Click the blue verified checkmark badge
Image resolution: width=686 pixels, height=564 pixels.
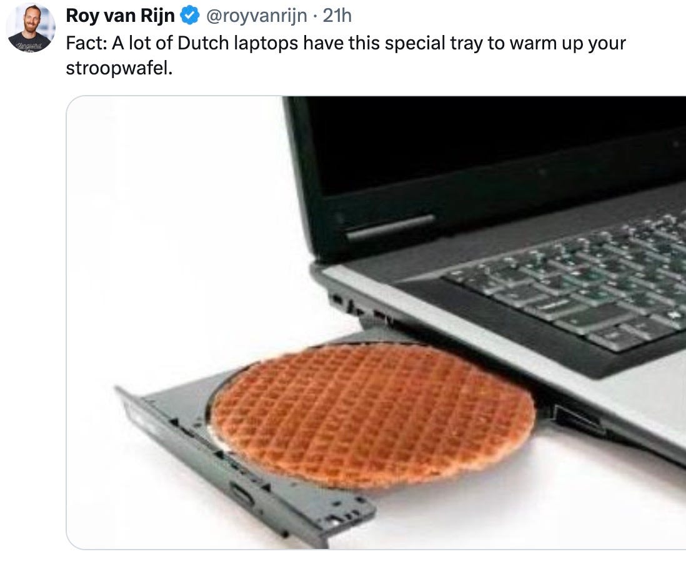pos(189,16)
